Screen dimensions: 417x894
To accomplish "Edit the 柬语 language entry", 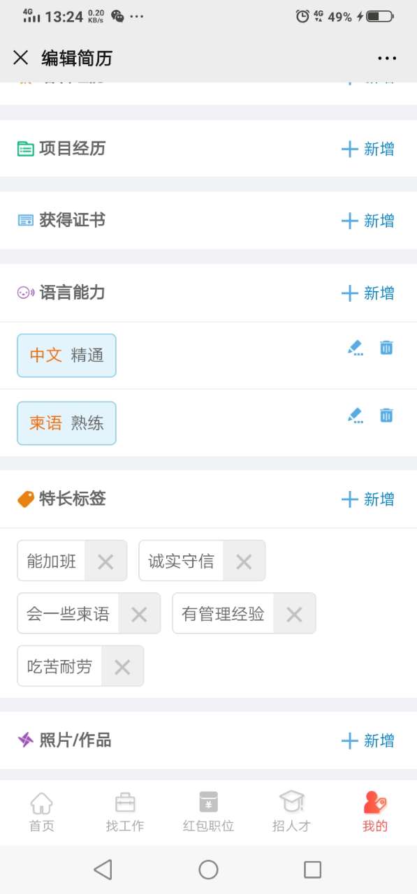I will coord(356,416).
